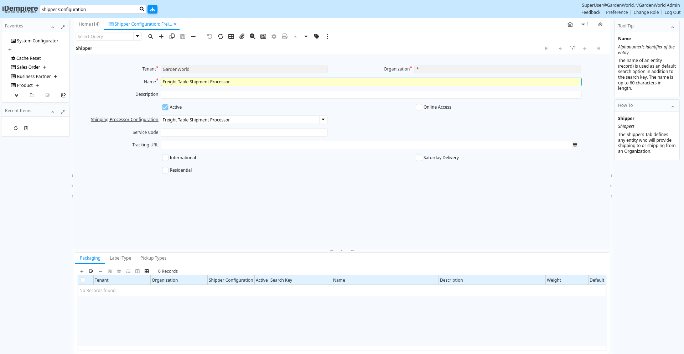Screen dimensions: 684x354
Task: Click the Zoom Across icon
Action: tap(253, 36)
